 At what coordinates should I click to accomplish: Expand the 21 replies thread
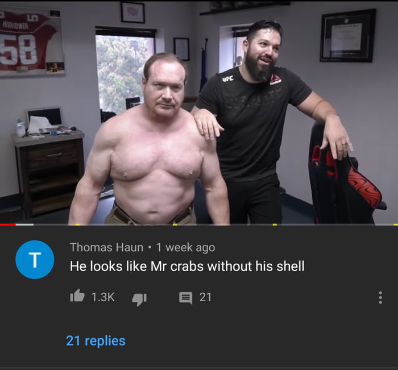96,340
